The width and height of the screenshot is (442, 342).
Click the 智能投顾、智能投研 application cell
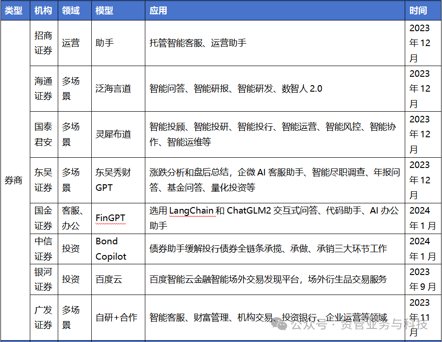[x=275, y=134]
